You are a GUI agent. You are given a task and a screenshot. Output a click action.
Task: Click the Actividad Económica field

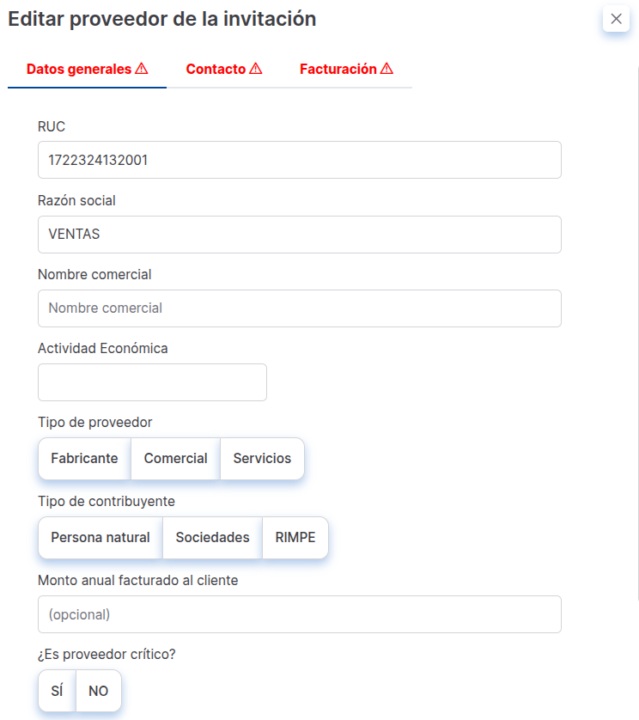point(152,381)
